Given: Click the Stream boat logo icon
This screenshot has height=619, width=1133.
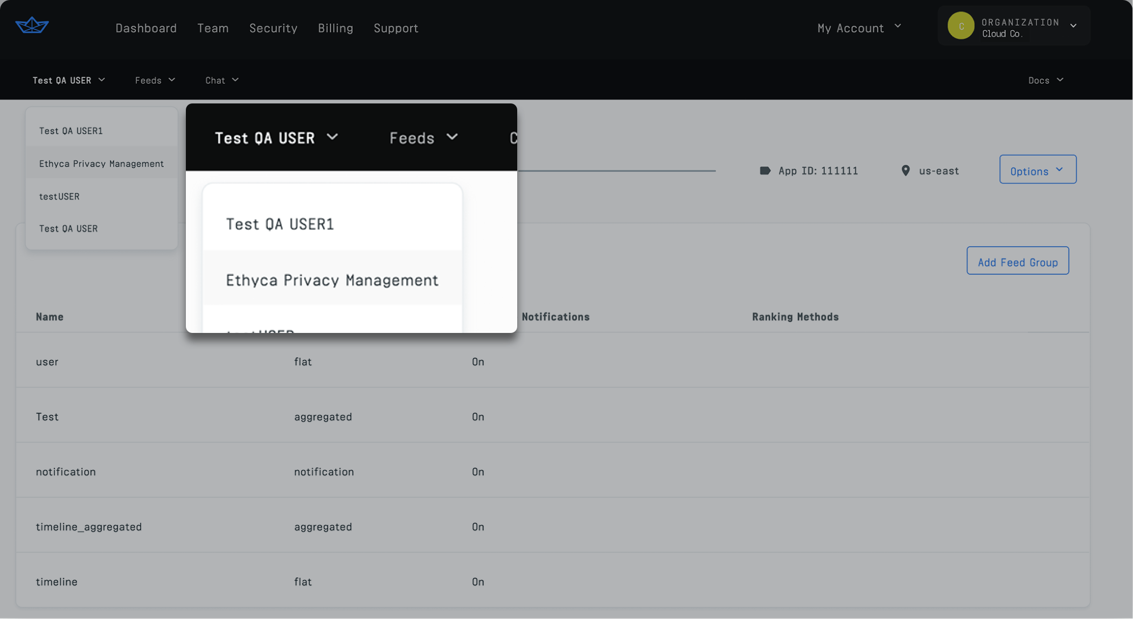Looking at the screenshot, I should coord(32,25).
